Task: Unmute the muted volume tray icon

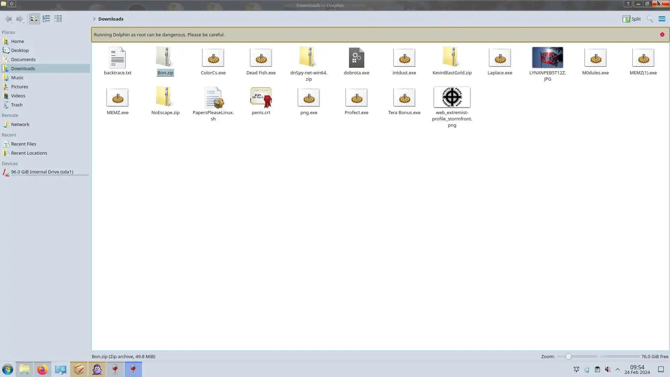Action: click(x=608, y=369)
